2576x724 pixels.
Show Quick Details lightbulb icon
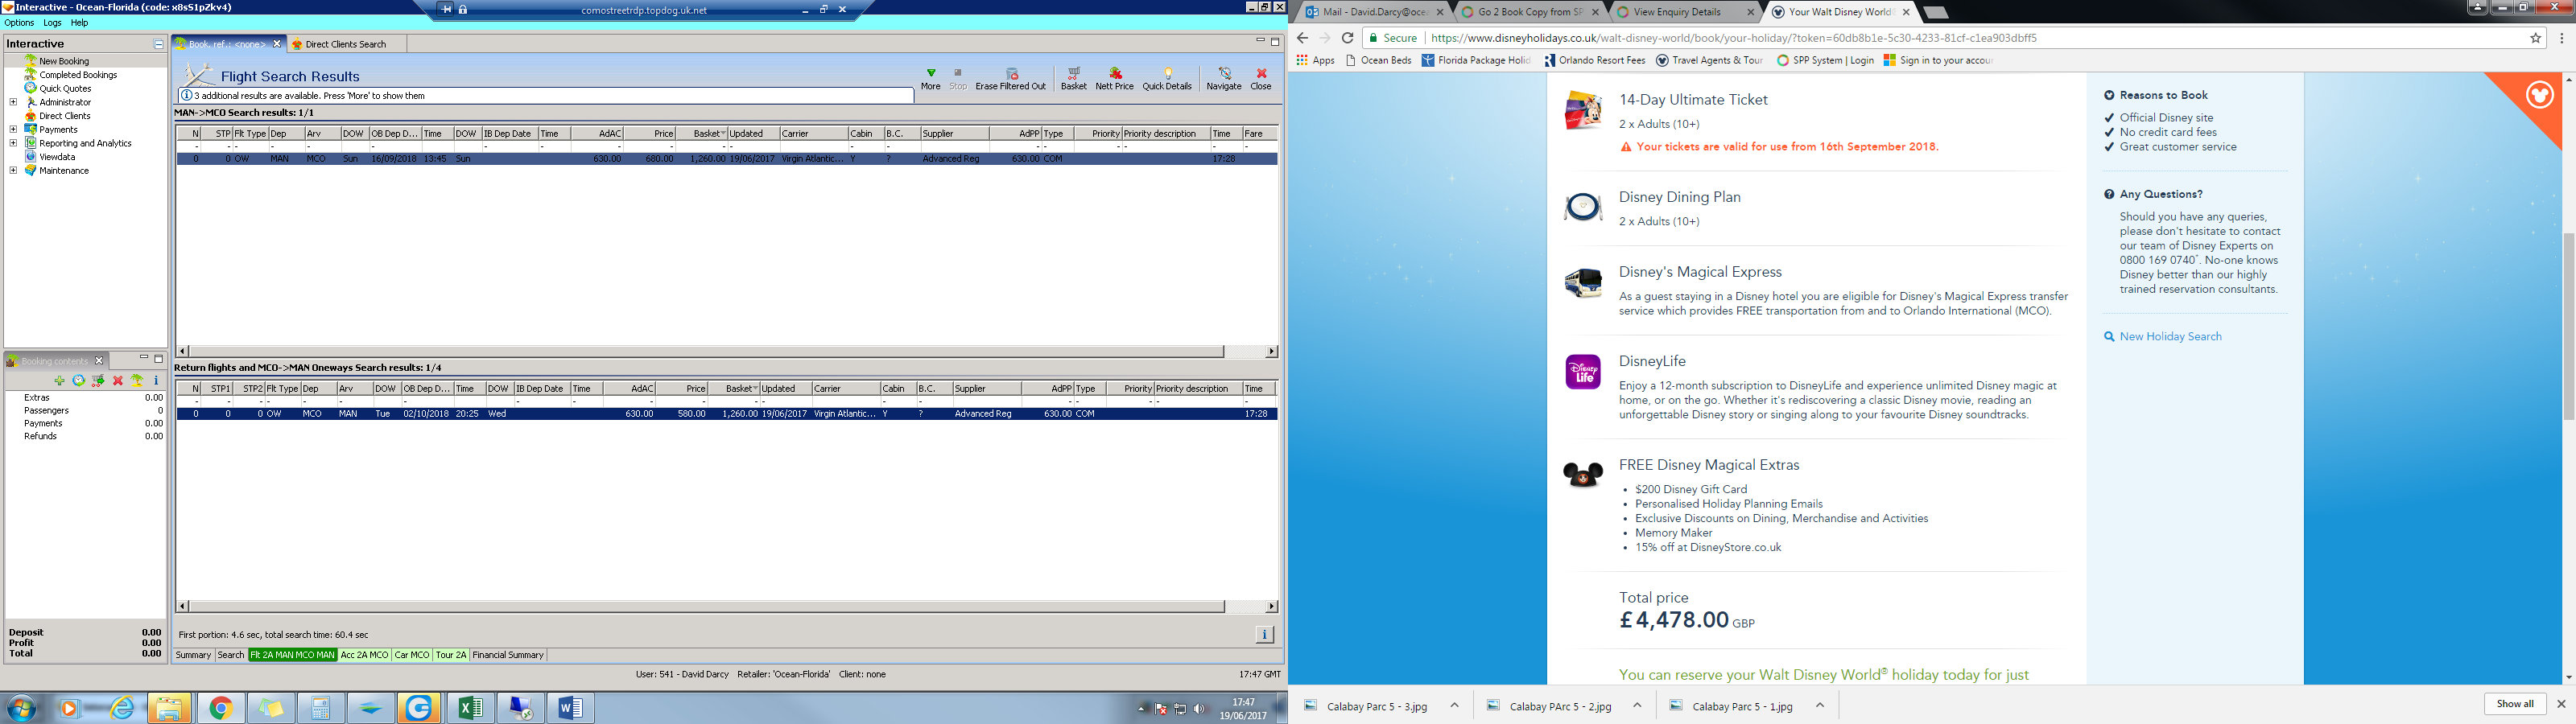pyautogui.click(x=1167, y=79)
